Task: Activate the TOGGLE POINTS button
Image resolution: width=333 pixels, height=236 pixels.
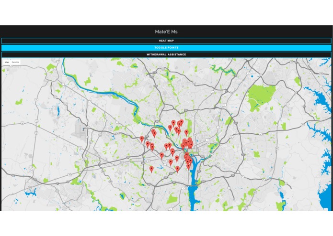Action: [166, 48]
